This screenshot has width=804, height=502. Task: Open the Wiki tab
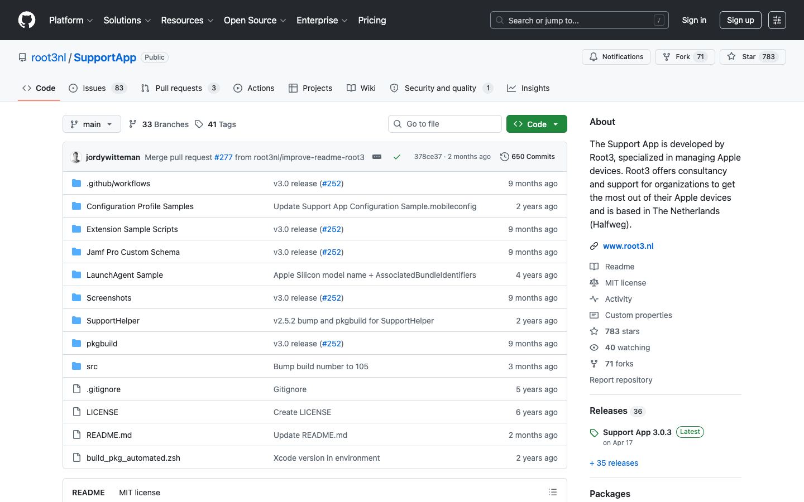click(x=361, y=88)
